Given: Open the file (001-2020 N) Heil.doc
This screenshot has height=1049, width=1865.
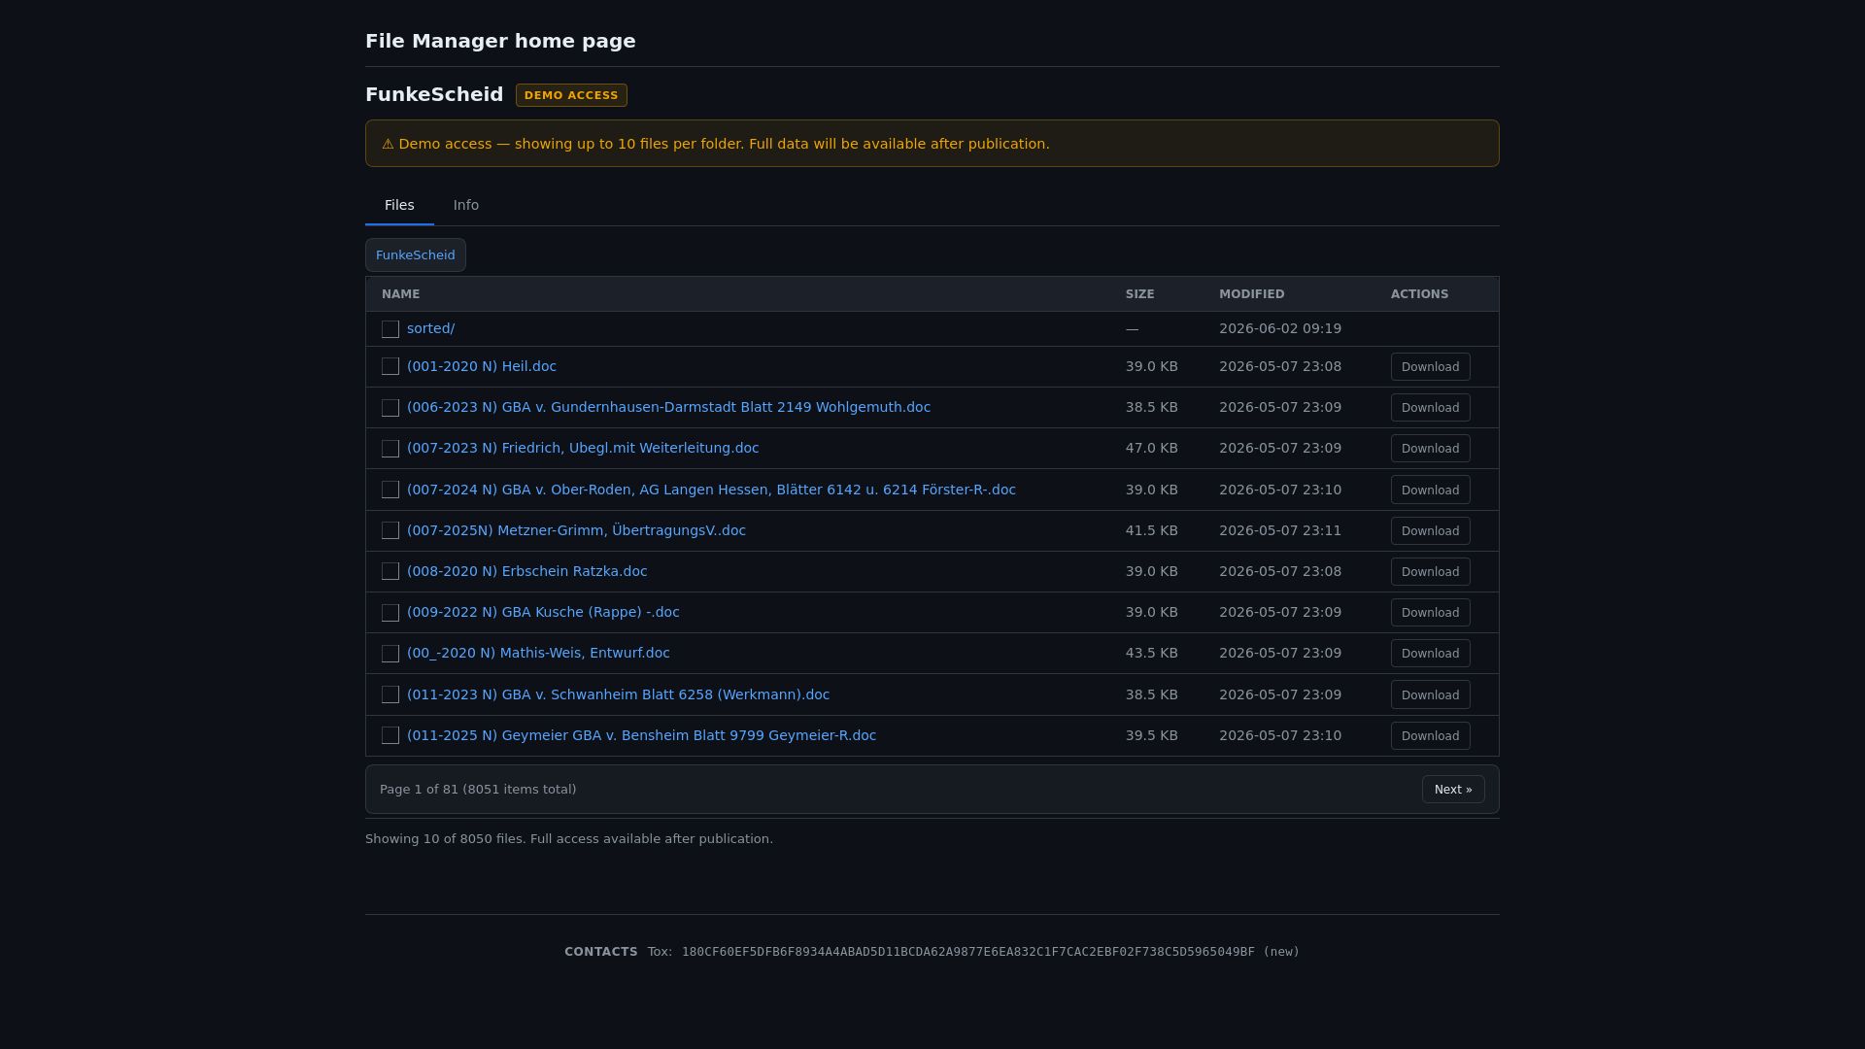Looking at the screenshot, I should [482, 366].
